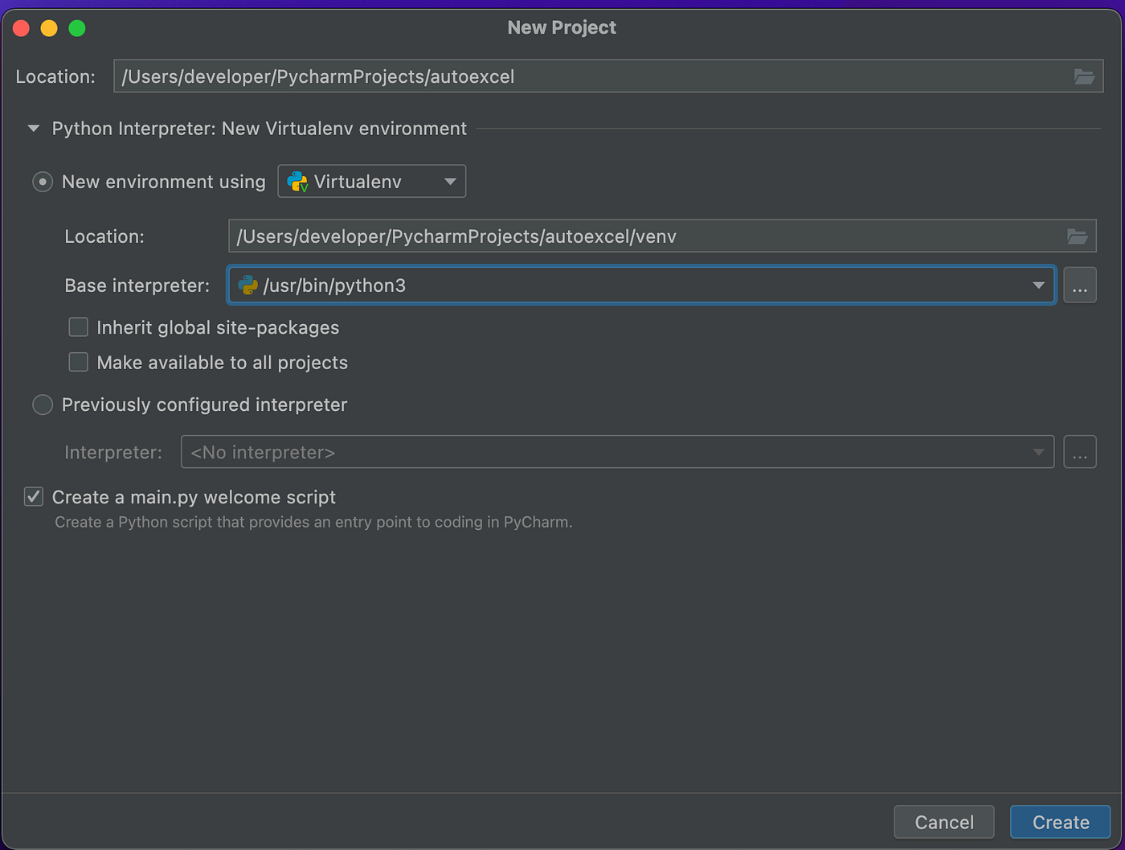Screen dimensions: 1125x850
Task: Collapse the Python Interpreter section
Action: pyautogui.click(x=33, y=128)
